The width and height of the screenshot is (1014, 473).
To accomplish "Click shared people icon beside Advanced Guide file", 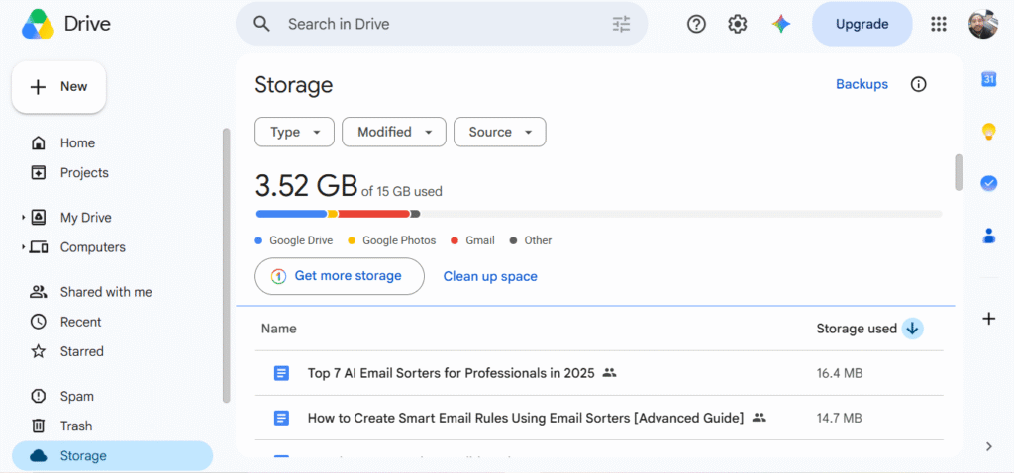I will [x=760, y=418].
